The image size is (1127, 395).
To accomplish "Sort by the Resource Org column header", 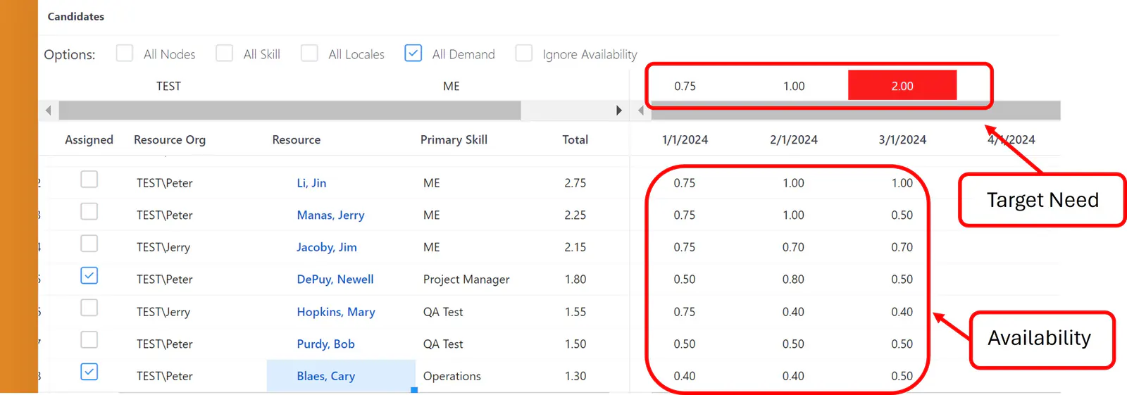I will click(170, 139).
